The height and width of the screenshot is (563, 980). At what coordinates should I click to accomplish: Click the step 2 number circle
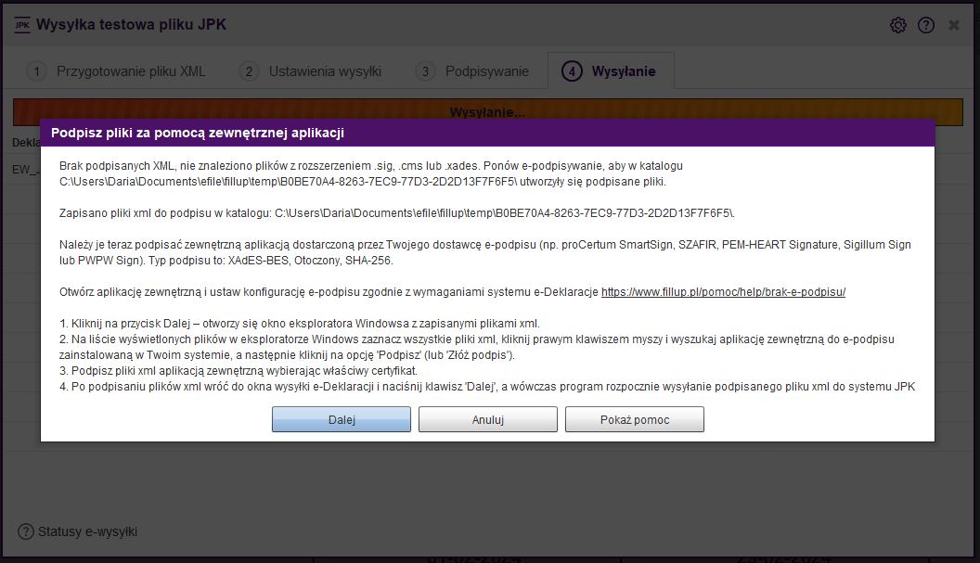click(x=248, y=71)
